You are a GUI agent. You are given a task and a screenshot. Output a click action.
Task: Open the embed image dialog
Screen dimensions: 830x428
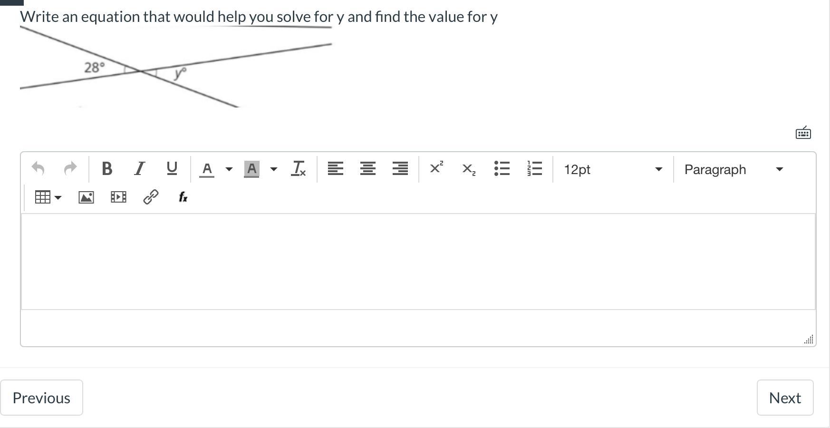tap(86, 197)
